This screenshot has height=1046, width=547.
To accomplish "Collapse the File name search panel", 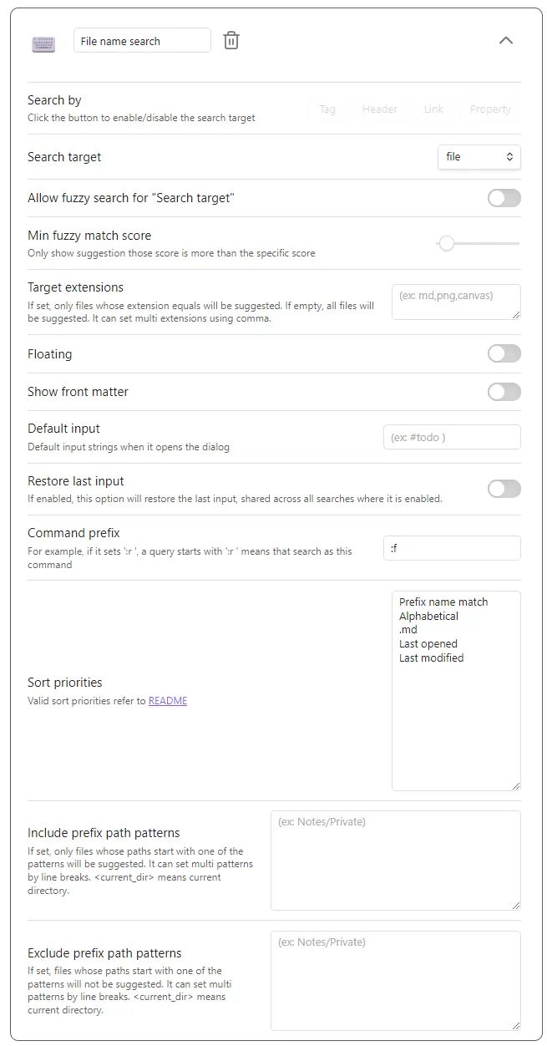I will (505, 41).
